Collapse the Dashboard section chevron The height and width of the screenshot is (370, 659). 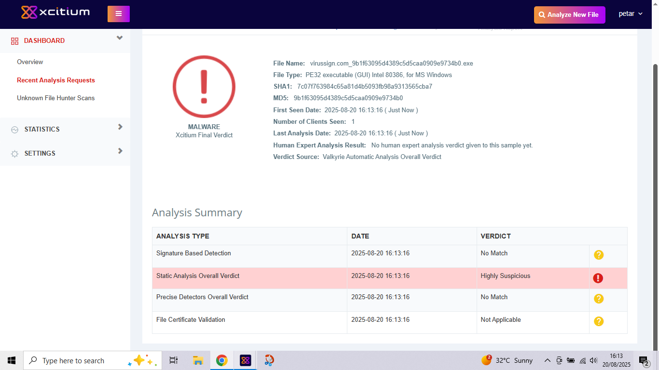120,38
